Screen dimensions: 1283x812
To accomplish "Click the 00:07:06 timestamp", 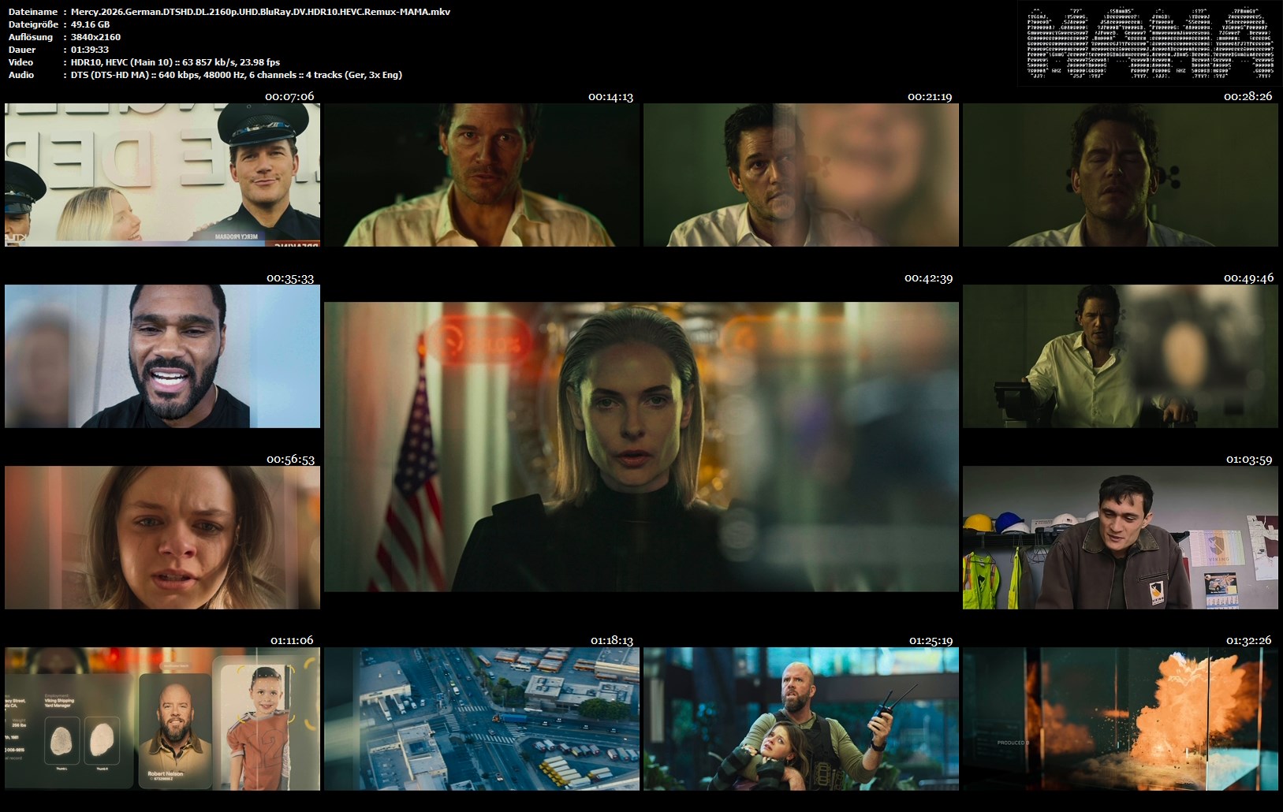I will pyautogui.click(x=289, y=96).
